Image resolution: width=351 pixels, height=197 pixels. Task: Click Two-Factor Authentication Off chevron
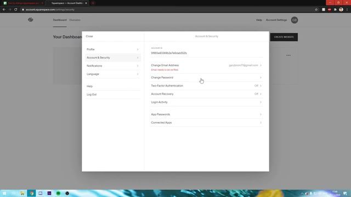pyautogui.click(x=261, y=86)
